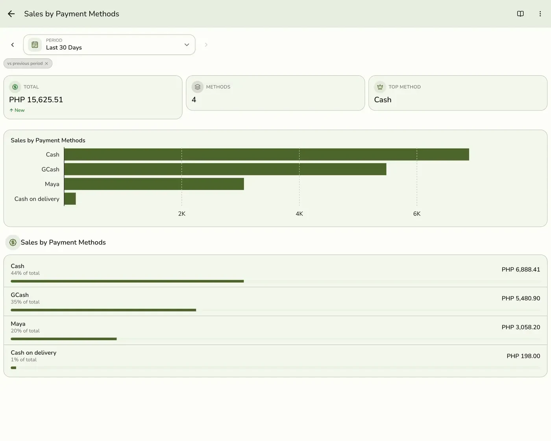Click the Maya bar in the chart
This screenshot has width=551, height=441.
click(x=154, y=184)
